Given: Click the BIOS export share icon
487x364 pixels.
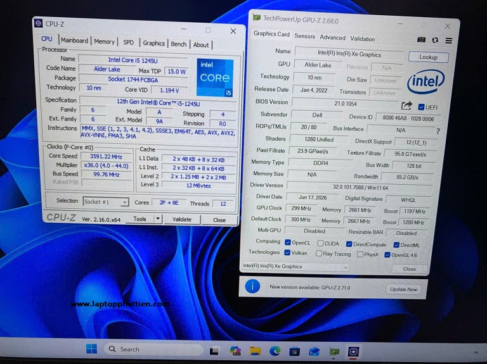Looking at the screenshot, I should [x=406, y=106].
